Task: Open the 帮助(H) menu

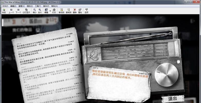Action: point(54,6)
